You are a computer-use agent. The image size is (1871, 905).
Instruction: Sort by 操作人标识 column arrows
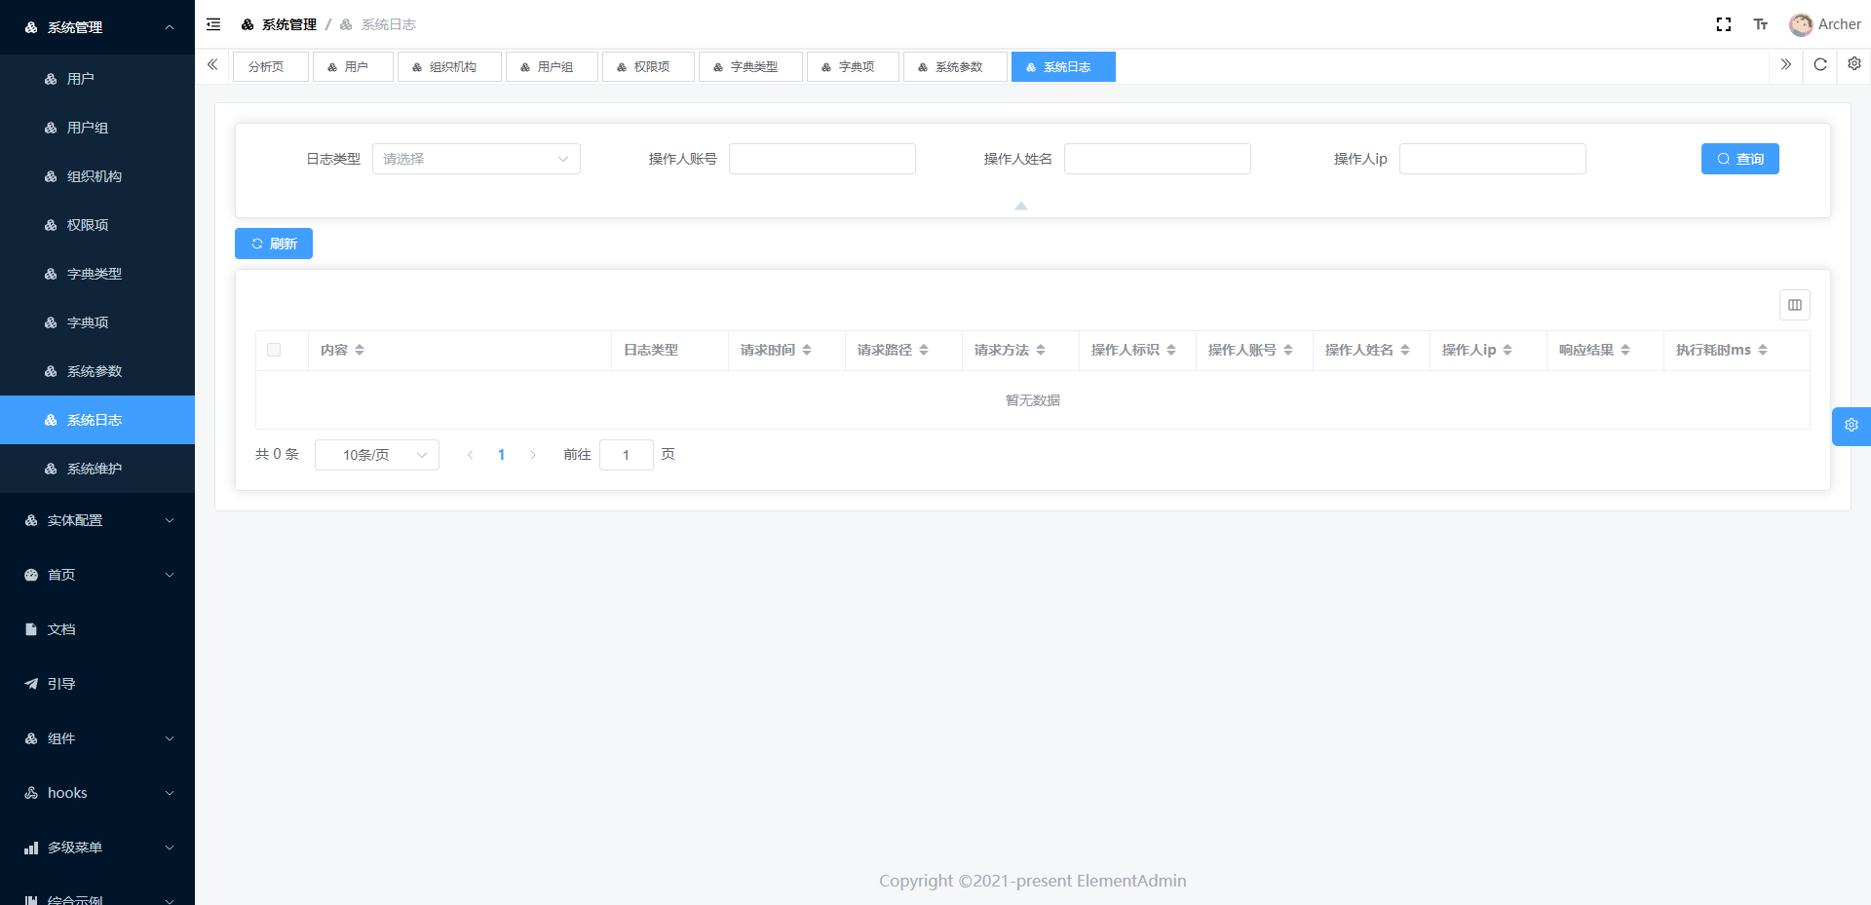[x=1171, y=350]
